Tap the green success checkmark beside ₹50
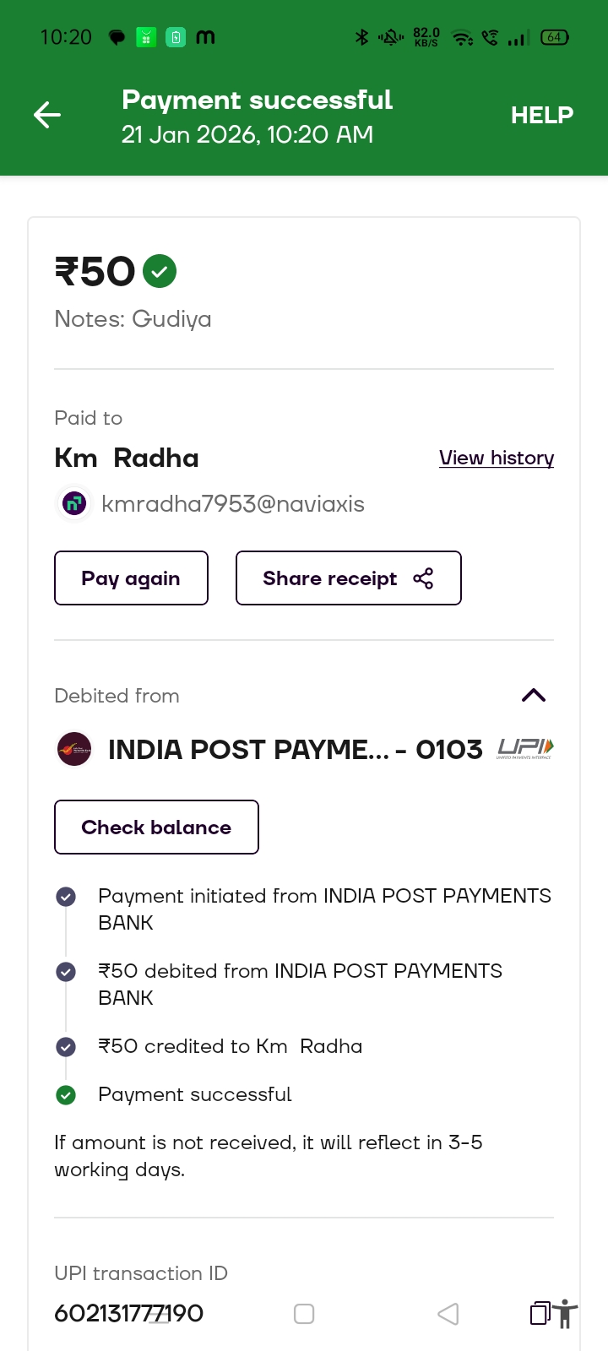Image resolution: width=608 pixels, height=1351 pixels. point(160,271)
